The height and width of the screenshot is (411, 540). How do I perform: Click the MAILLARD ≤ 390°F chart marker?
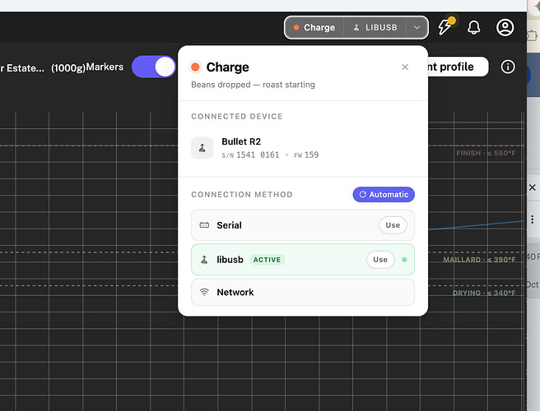[x=479, y=260]
